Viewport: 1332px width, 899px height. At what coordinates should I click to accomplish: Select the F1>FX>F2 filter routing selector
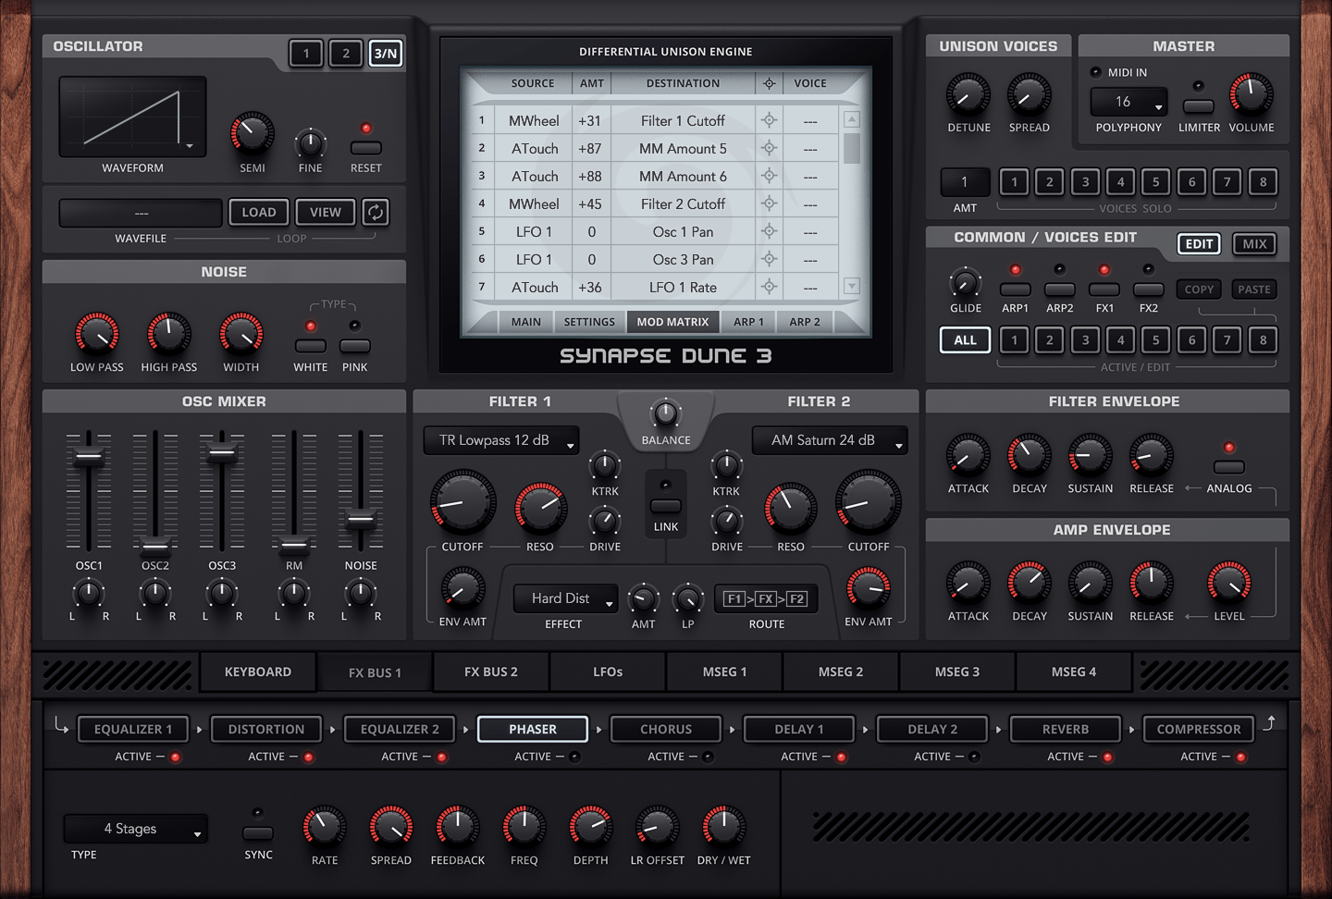pyautogui.click(x=766, y=598)
